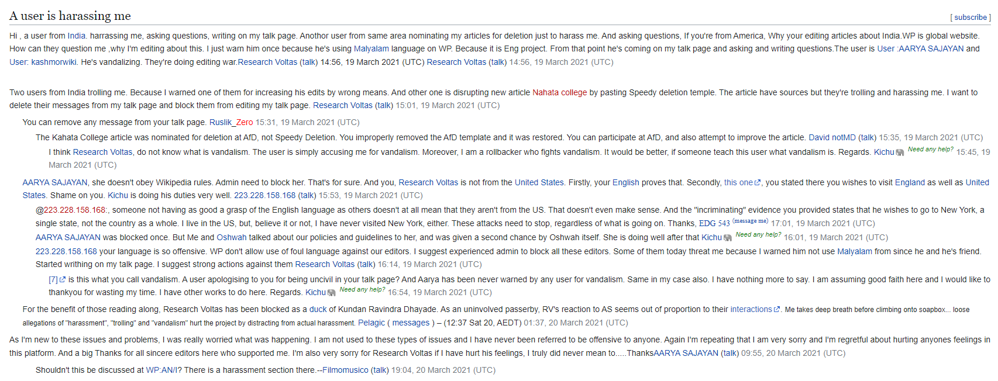Open talk link of 223.228.158.168 before 15:53
This screenshot has height=381, width=998.
307,195
